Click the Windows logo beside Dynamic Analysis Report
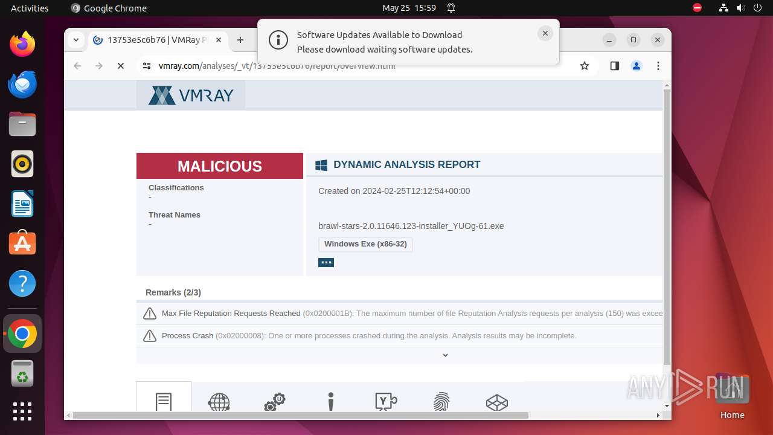Image resolution: width=773 pixels, height=435 pixels. point(321,165)
